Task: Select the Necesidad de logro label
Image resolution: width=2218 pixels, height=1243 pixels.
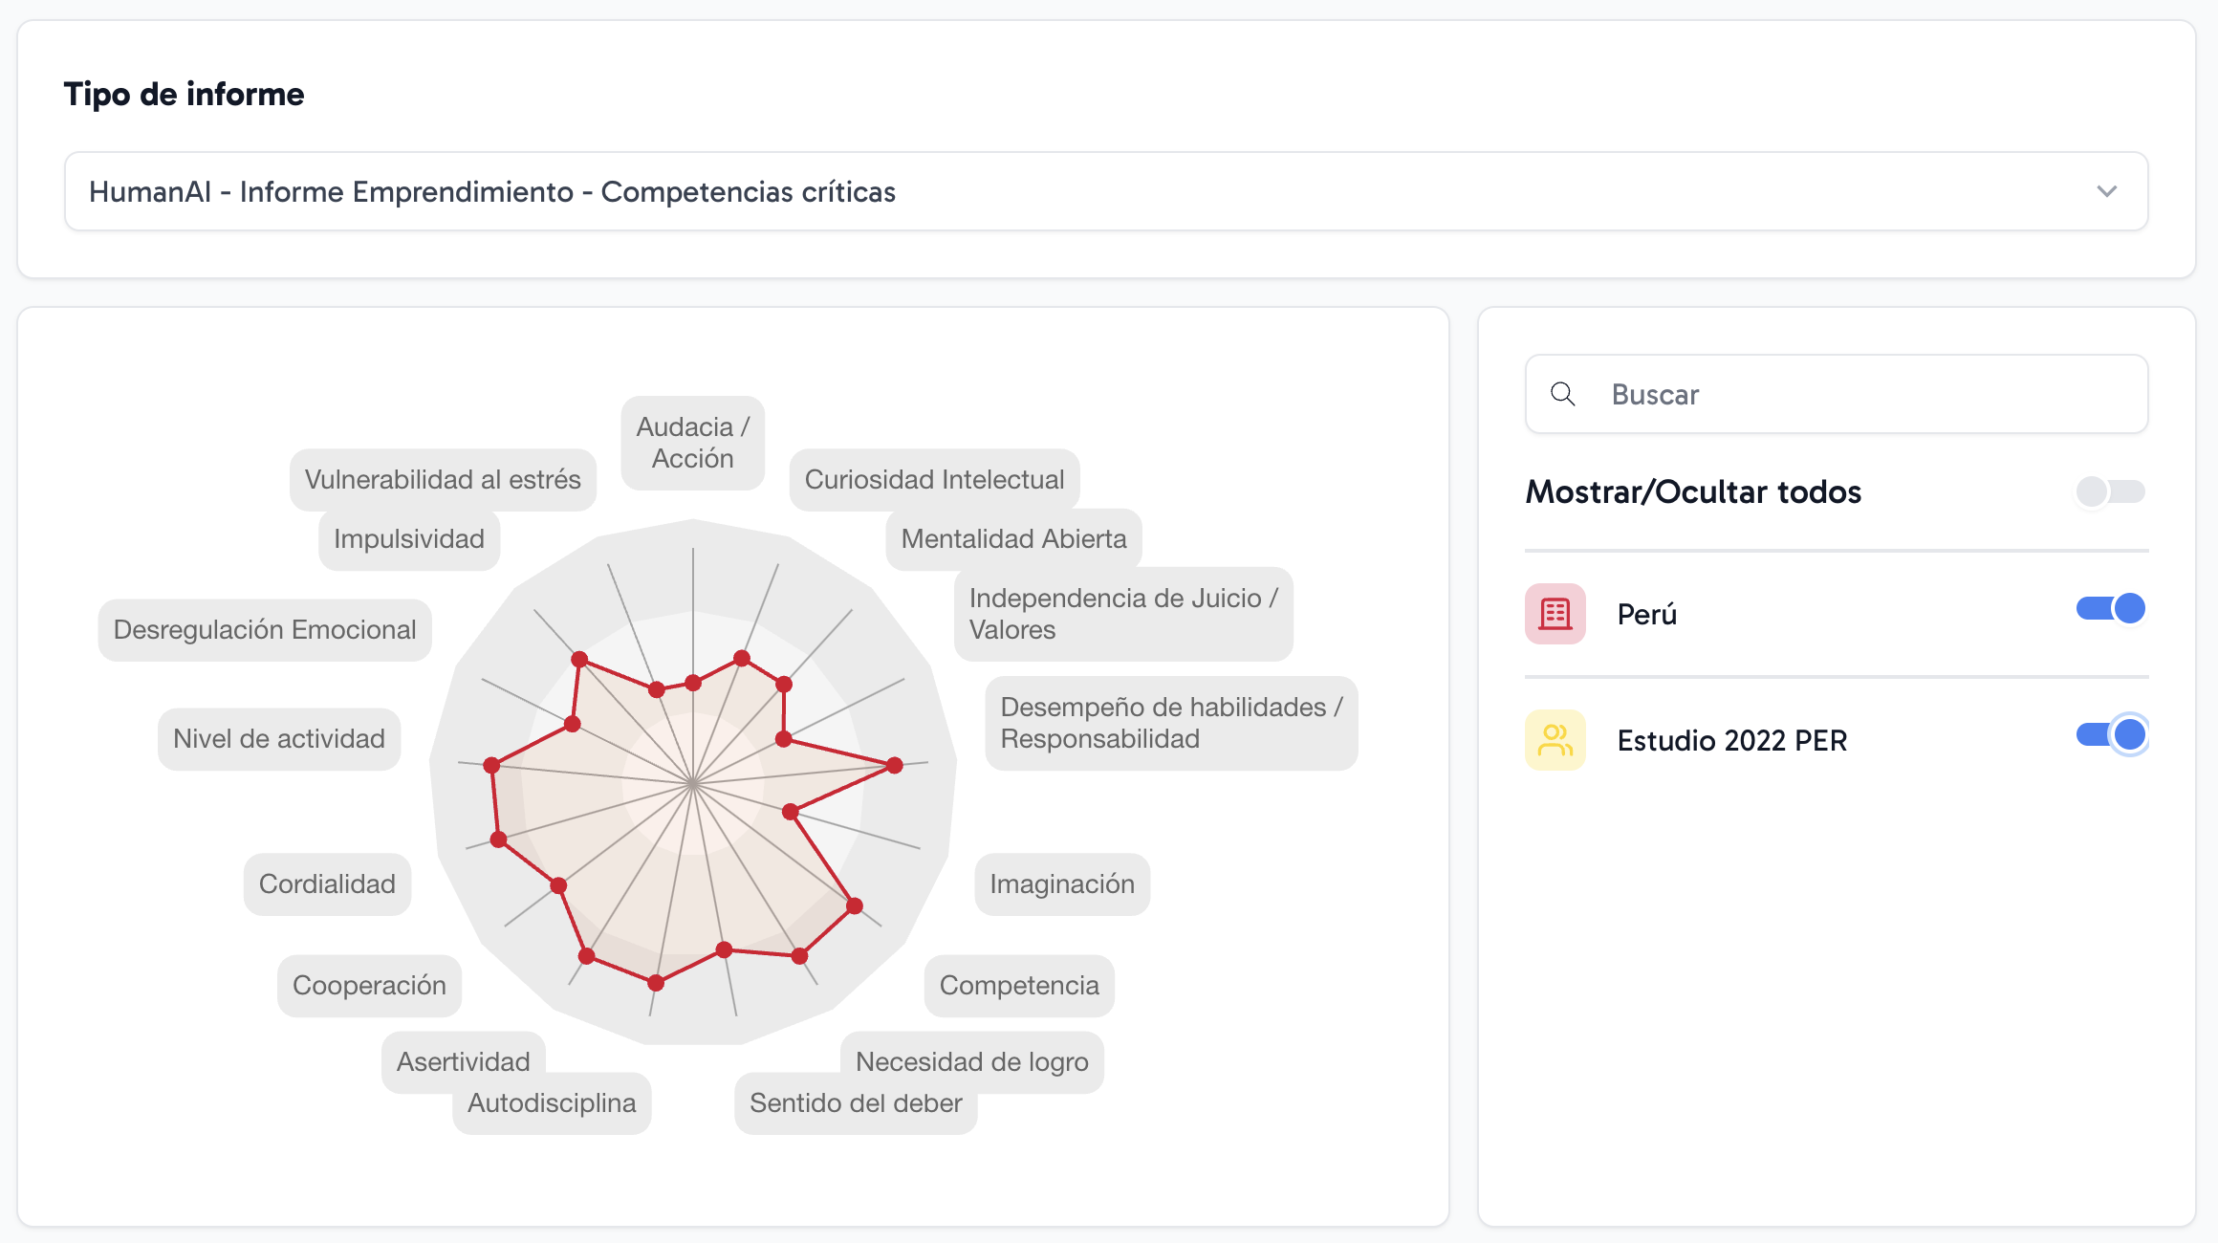Action: click(x=971, y=1061)
